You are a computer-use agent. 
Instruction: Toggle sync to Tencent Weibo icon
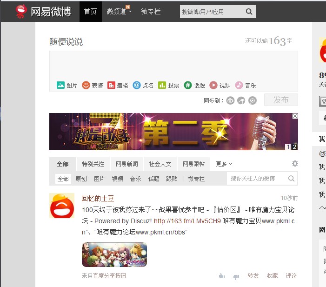241,100
